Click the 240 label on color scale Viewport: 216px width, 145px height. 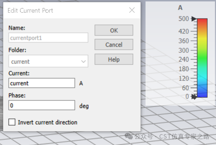pos(183,59)
